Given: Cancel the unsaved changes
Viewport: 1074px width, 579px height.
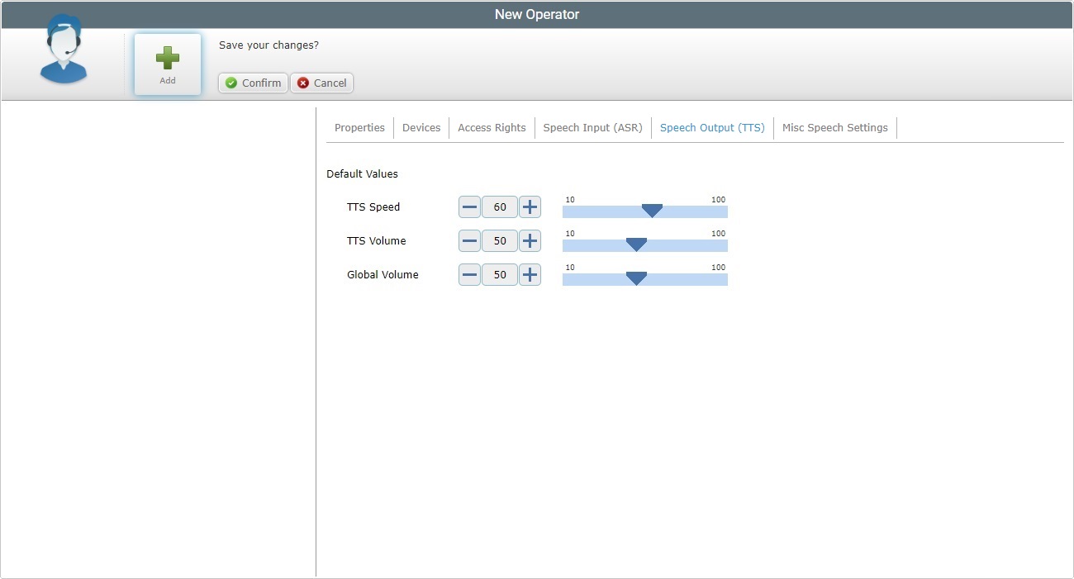Looking at the screenshot, I should (x=321, y=83).
